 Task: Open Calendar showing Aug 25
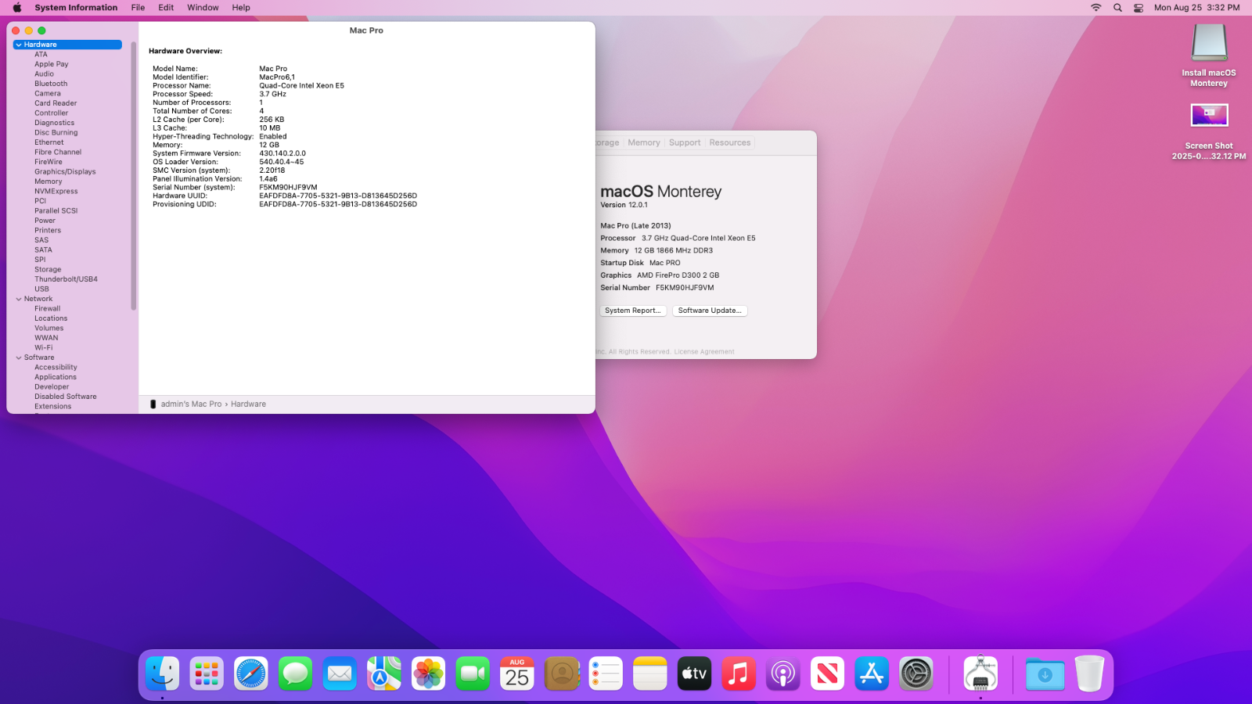(x=517, y=673)
